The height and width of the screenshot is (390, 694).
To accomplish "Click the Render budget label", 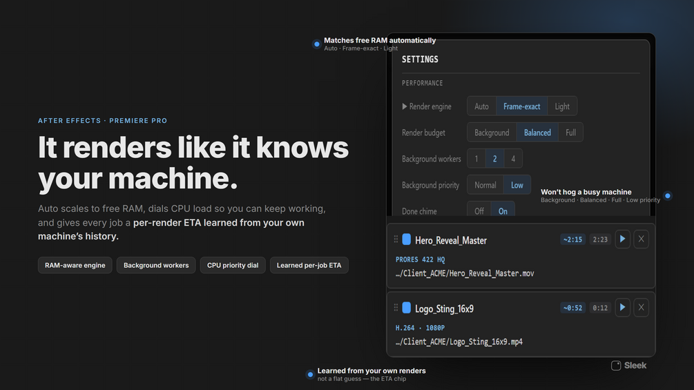I will (x=423, y=133).
